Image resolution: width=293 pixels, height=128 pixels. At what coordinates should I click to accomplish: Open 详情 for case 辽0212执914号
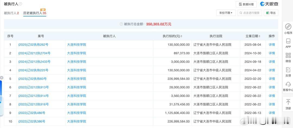[272, 96]
